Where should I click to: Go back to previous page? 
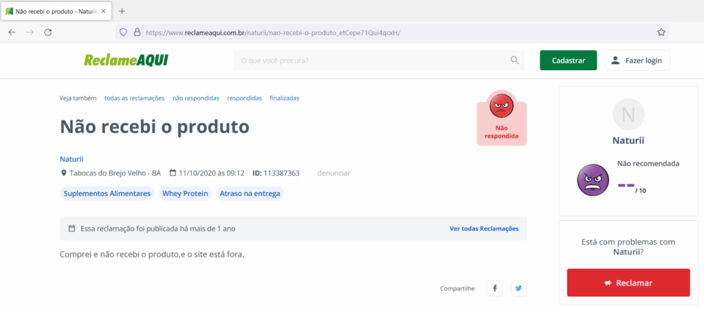12,32
